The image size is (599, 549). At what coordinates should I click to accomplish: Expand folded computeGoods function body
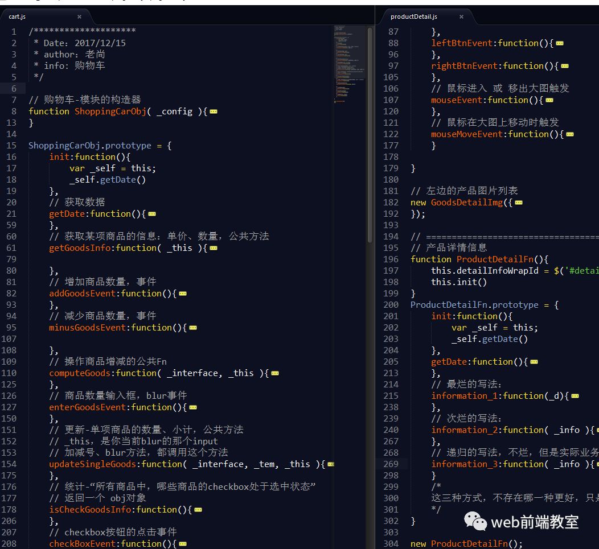click(x=274, y=373)
